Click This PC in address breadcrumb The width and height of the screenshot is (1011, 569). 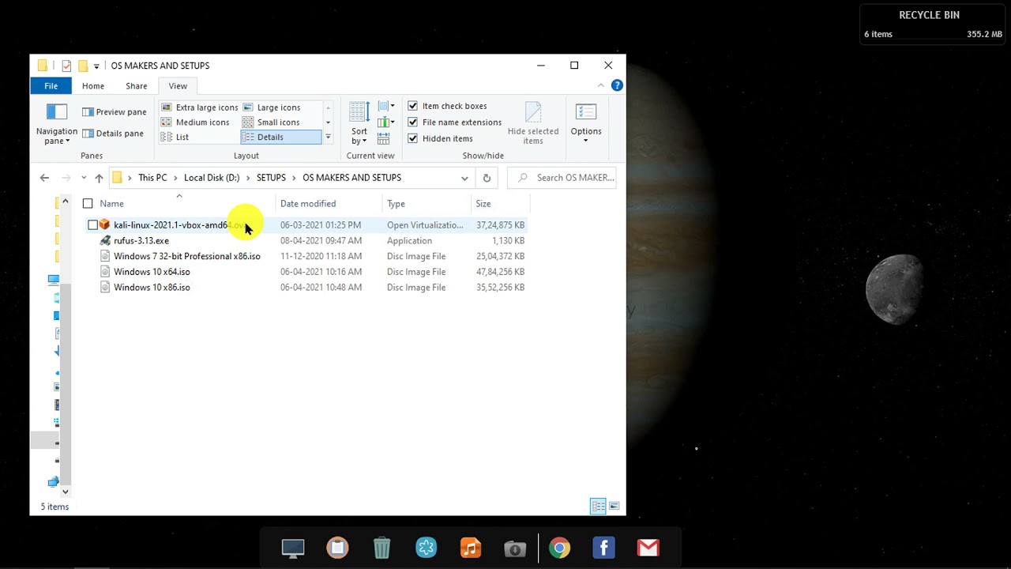tap(152, 178)
